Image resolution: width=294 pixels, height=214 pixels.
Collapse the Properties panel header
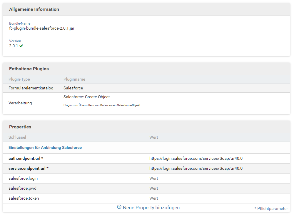pos(20,127)
